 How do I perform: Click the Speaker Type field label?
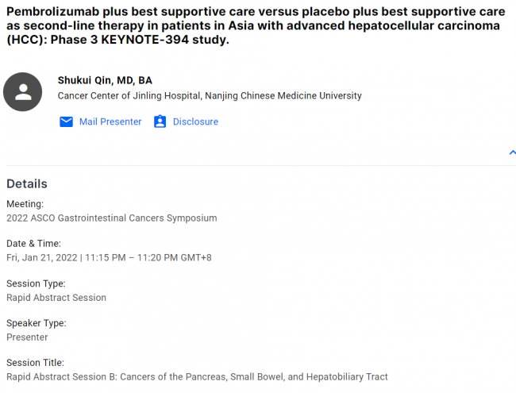click(37, 323)
